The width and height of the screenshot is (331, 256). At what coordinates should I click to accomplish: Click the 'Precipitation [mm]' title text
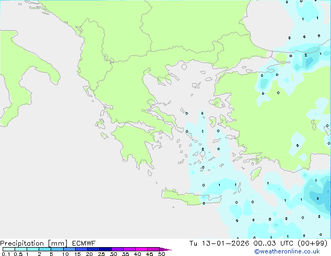click(33, 243)
